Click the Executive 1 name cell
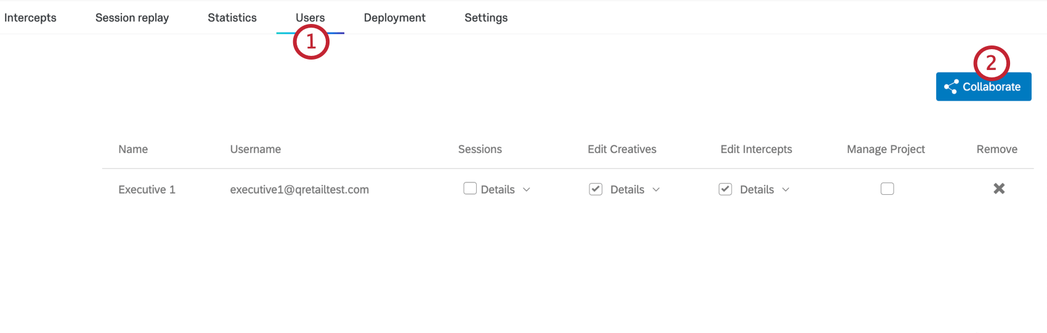 (147, 190)
